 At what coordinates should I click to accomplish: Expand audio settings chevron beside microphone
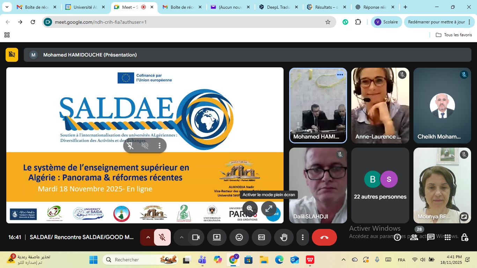click(x=148, y=237)
